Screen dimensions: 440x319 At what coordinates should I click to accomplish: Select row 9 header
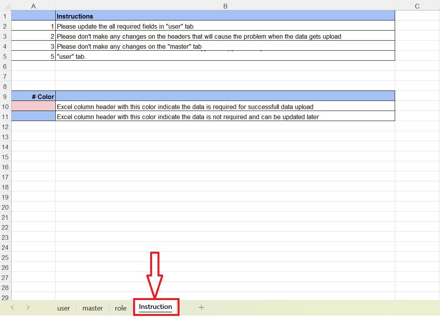point(5,97)
